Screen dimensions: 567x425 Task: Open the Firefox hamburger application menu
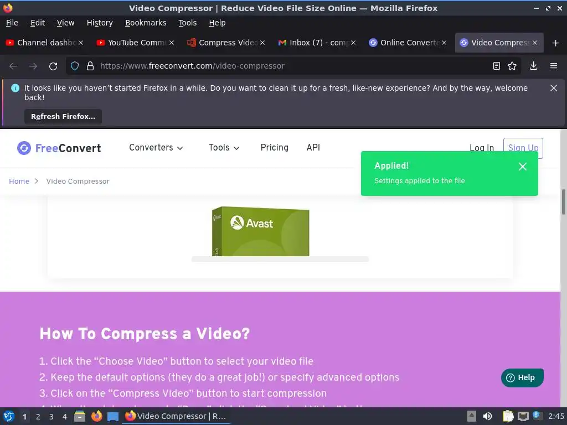554,66
